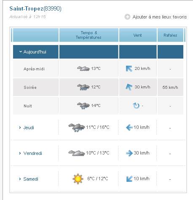This screenshot has height=200, width=193.
Task: Click the variable wind circular arrow icon
Action: (x=136, y=106)
